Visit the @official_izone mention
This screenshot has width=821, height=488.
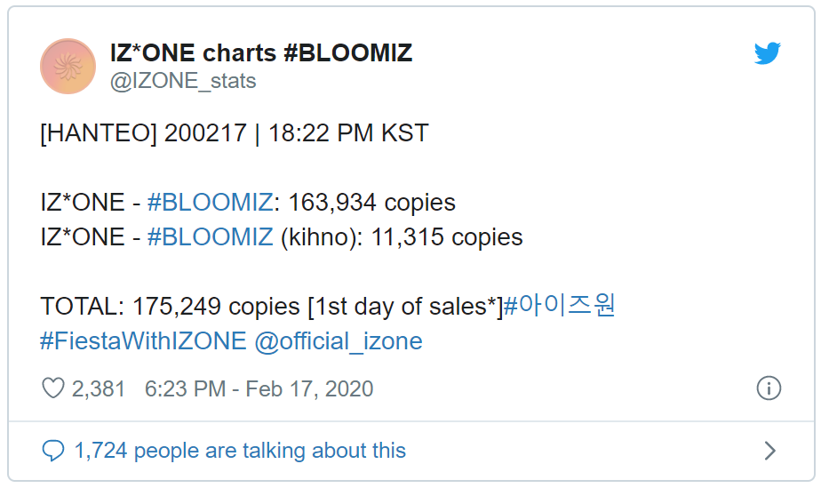(339, 341)
